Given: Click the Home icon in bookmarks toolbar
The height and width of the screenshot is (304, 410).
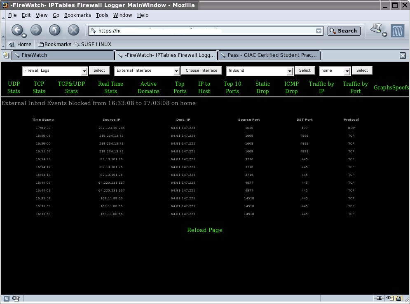Looking at the screenshot, I should 20,44.
